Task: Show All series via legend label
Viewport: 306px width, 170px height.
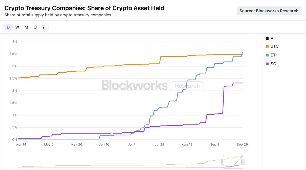Action: [x=273, y=38]
